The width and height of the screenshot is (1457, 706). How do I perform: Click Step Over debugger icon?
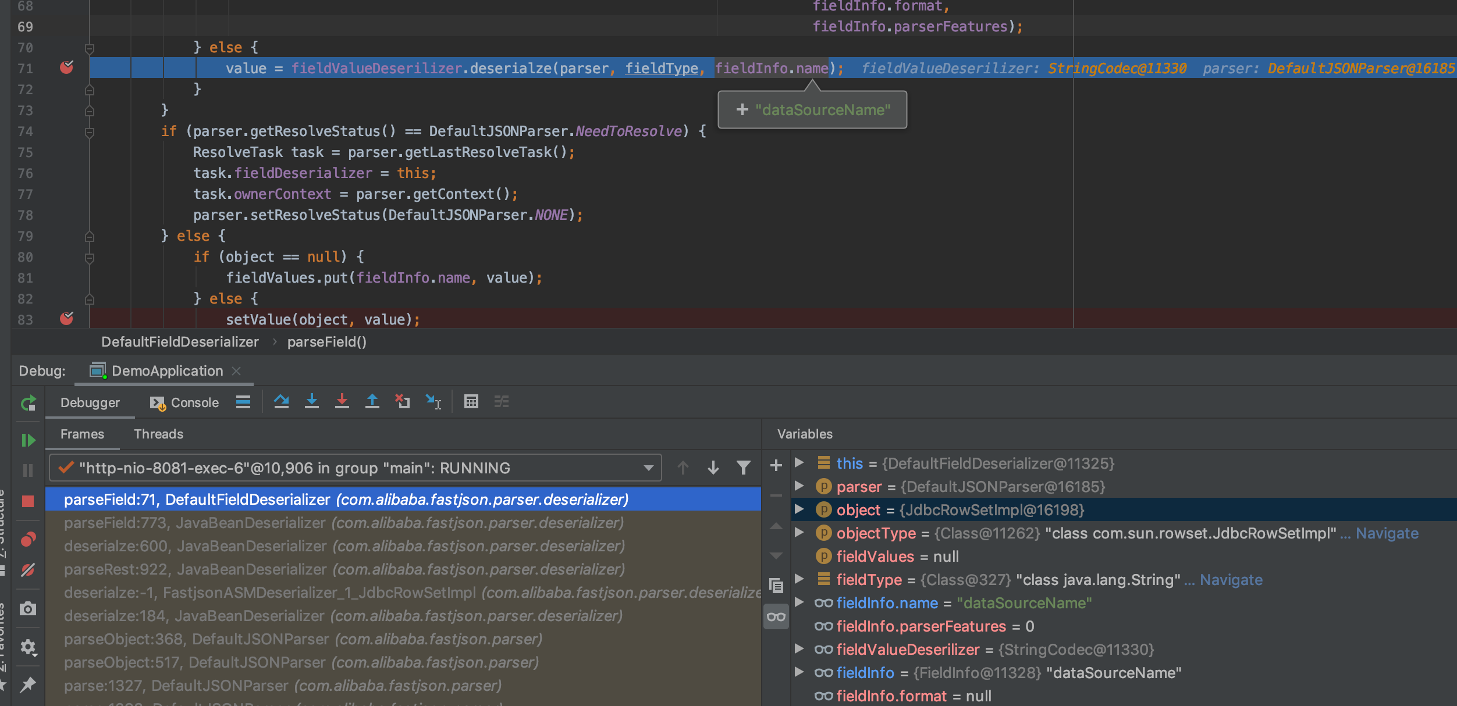[x=282, y=402]
